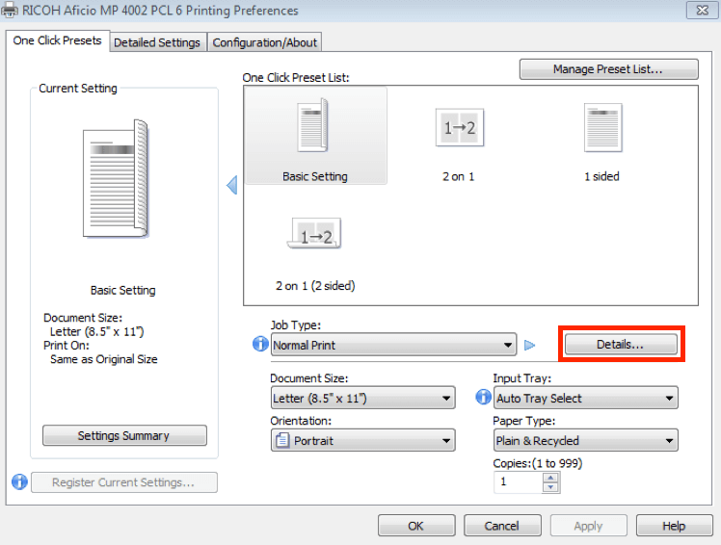Open the Orientation dropdown
This screenshot has height=545, width=721.
pos(362,441)
